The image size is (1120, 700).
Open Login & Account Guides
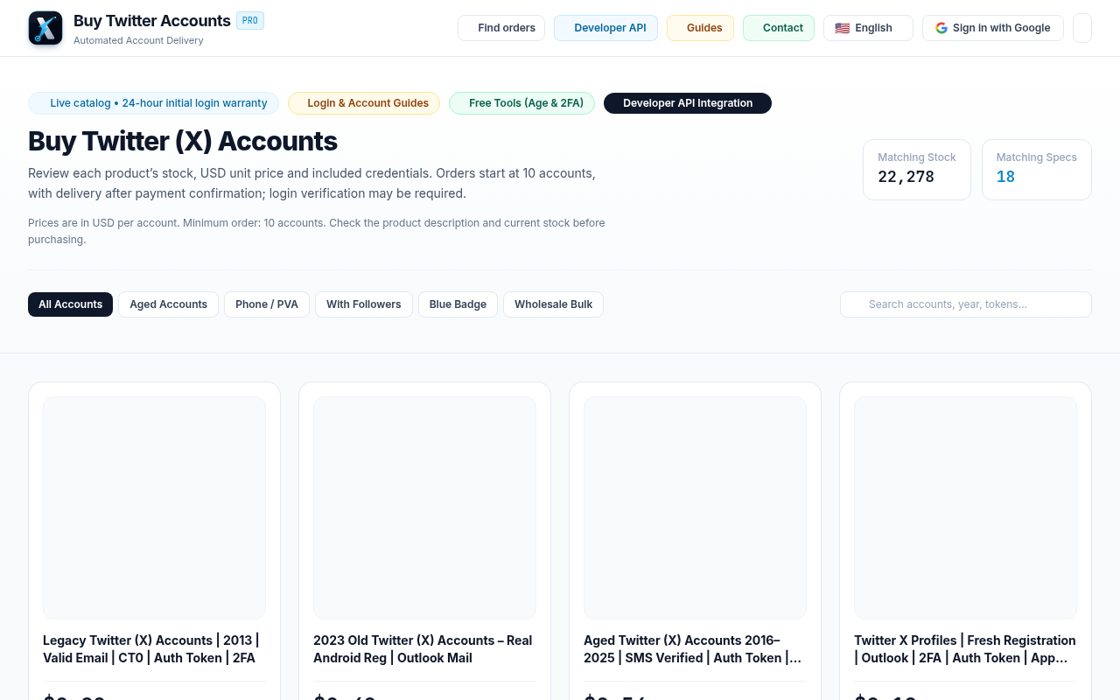pyautogui.click(x=364, y=103)
